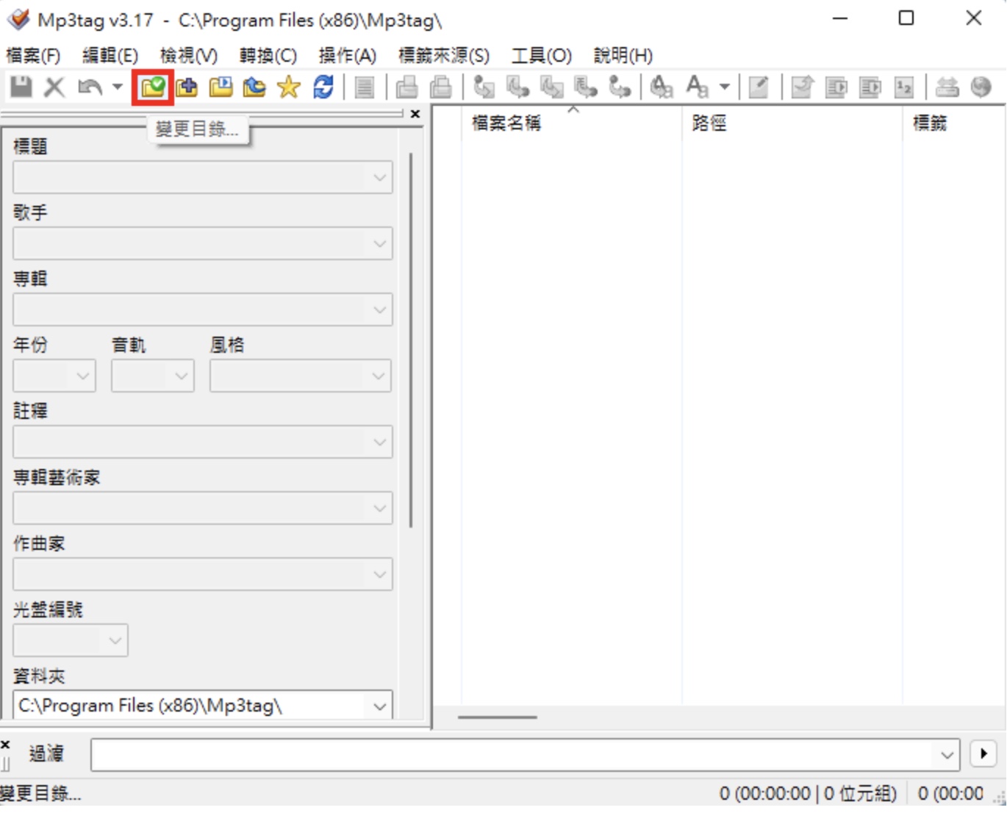Open the 標籤來源(S) menu
Screen dimensions: 1007x813
tap(444, 55)
